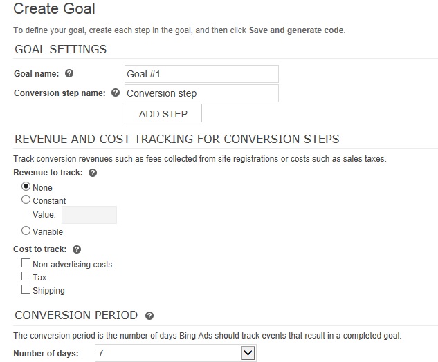This screenshot has height=362, width=438.
Task: Click the Variable label text
Action: click(x=48, y=232)
